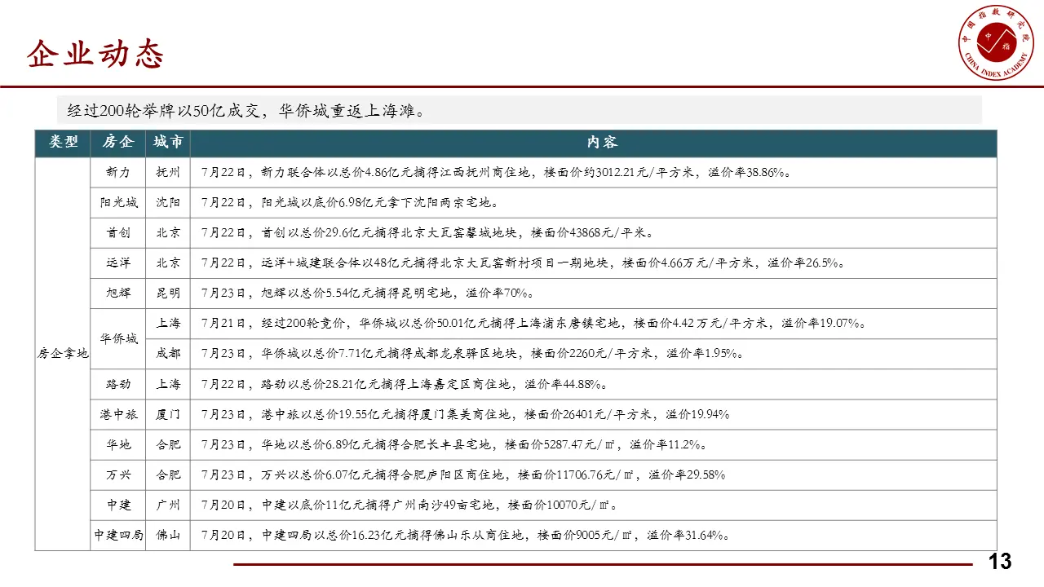The height and width of the screenshot is (587, 1044).
Task: Select the 抚州 city cell
Action: 168,173
